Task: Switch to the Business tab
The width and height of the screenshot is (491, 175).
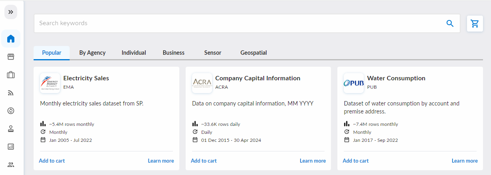Action: pyautogui.click(x=174, y=53)
